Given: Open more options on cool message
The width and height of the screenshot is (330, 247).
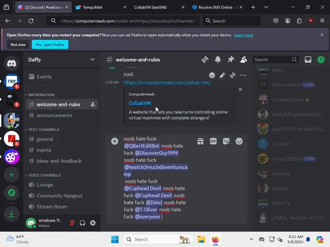Looking at the screenshot, I should 243,75.
